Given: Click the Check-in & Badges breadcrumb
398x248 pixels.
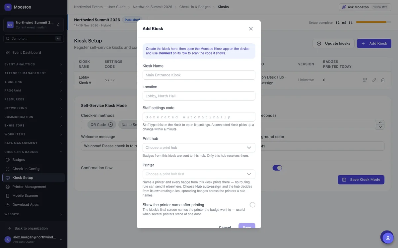Looking at the screenshot, I should coord(195,7).
